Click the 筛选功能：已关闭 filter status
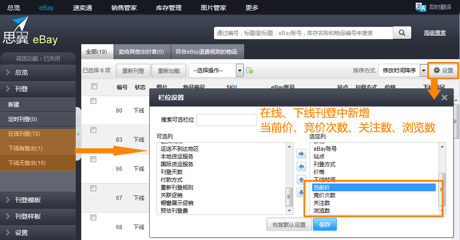This screenshot has height=240, width=460. (x=38, y=59)
